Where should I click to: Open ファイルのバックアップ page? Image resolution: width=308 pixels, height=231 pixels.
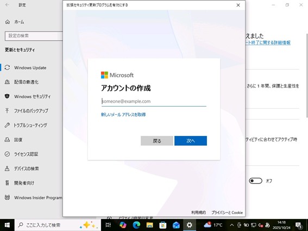(31, 111)
